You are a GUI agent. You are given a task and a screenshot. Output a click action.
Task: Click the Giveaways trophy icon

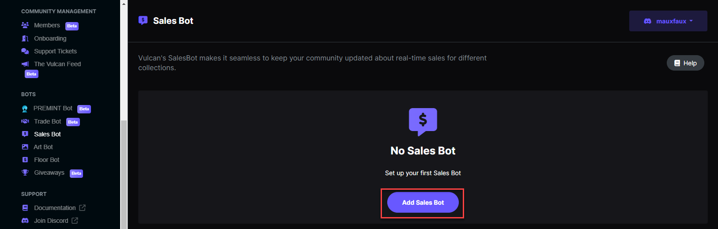[x=25, y=173]
